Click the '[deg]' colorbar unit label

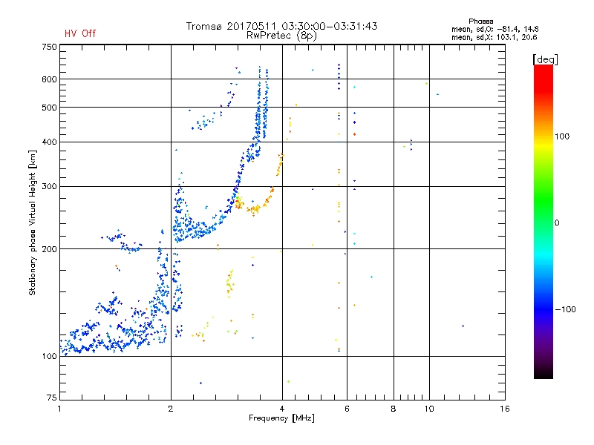[545, 59]
